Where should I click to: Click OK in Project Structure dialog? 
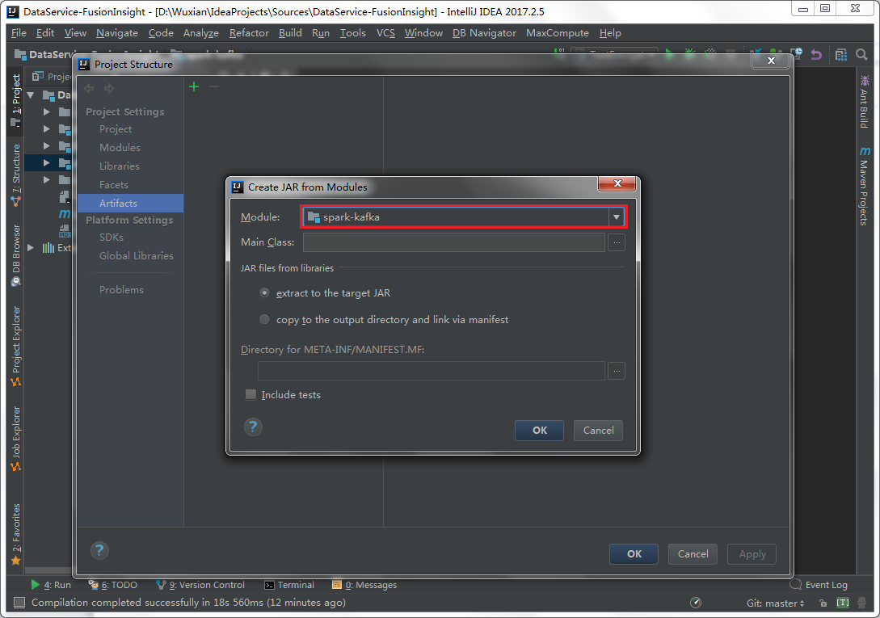(x=634, y=554)
